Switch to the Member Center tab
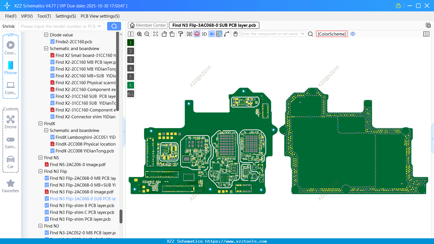This screenshot has height=244, width=434. [x=148, y=25]
